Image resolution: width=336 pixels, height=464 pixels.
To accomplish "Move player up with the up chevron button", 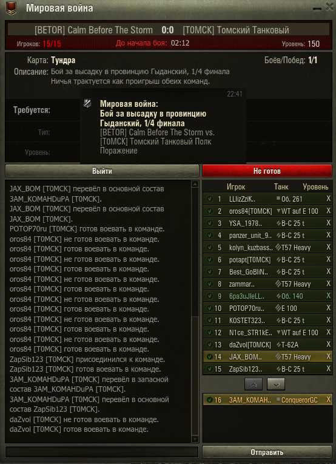I will (x=254, y=384).
